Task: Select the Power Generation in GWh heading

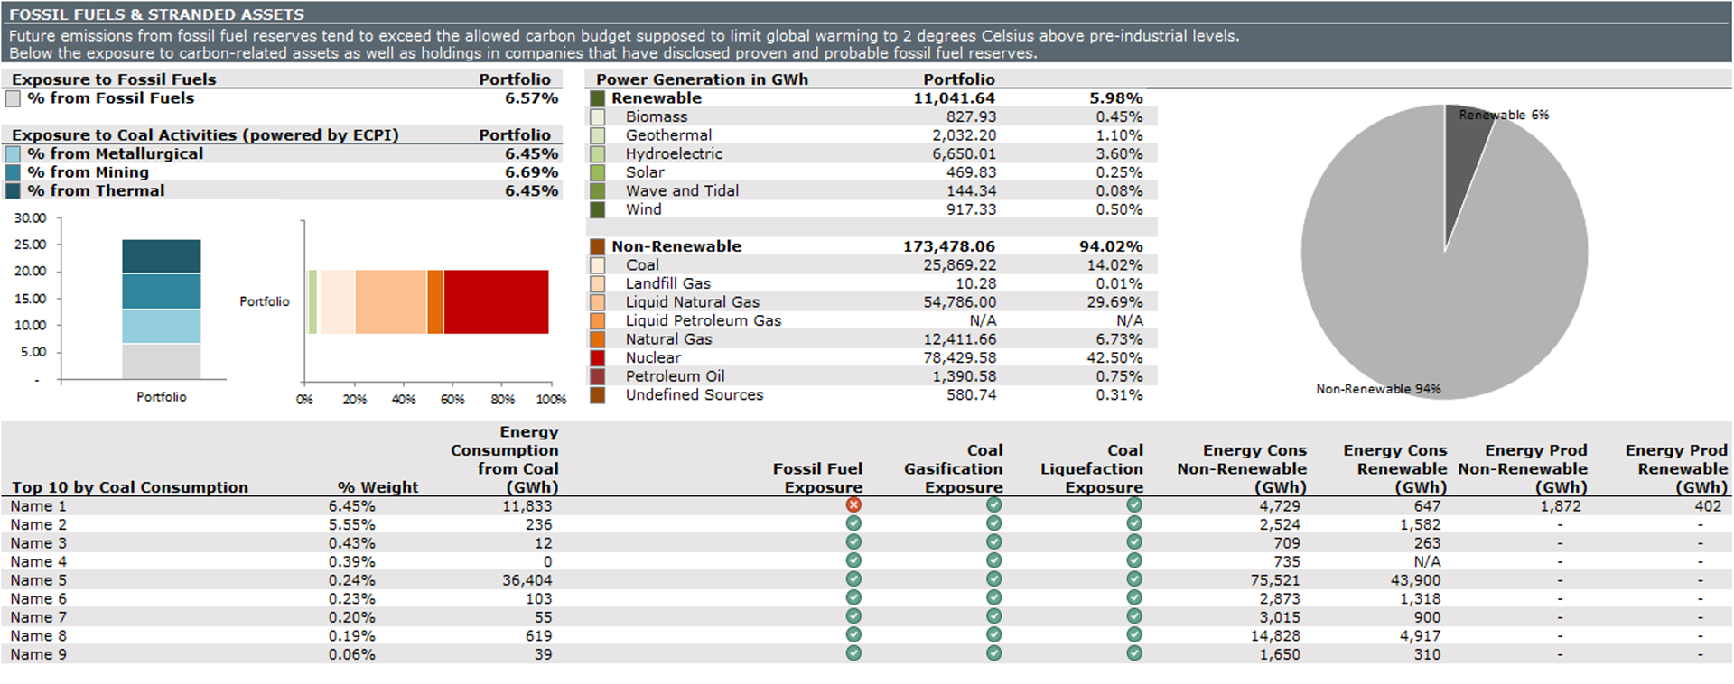Action: pos(702,79)
